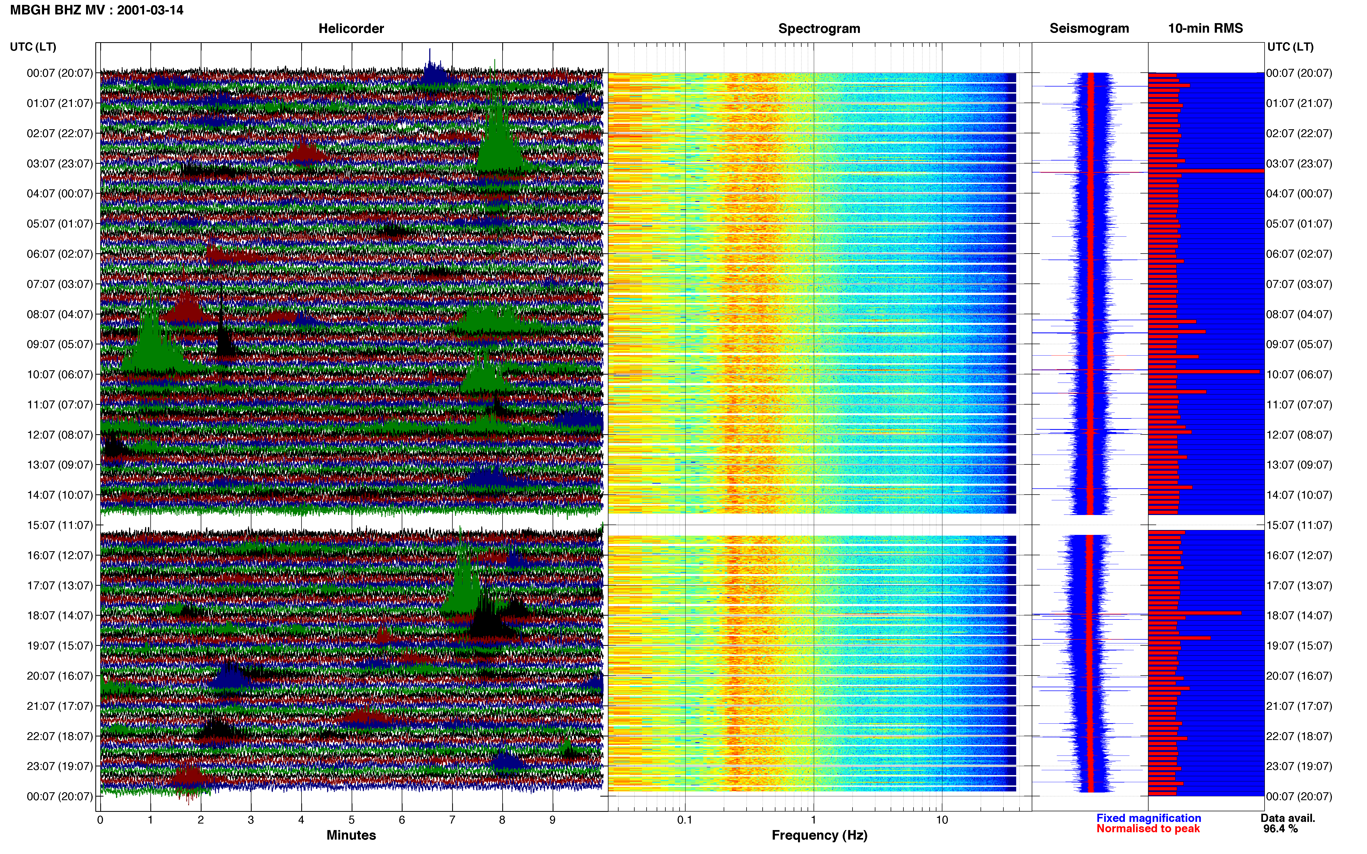Click left time label '23:07 (19:07)'
Screen dimensions: 1367x854
point(60,766)
